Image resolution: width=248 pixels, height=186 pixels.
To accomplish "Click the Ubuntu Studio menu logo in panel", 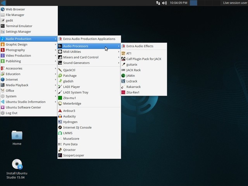I will (3, 3).
